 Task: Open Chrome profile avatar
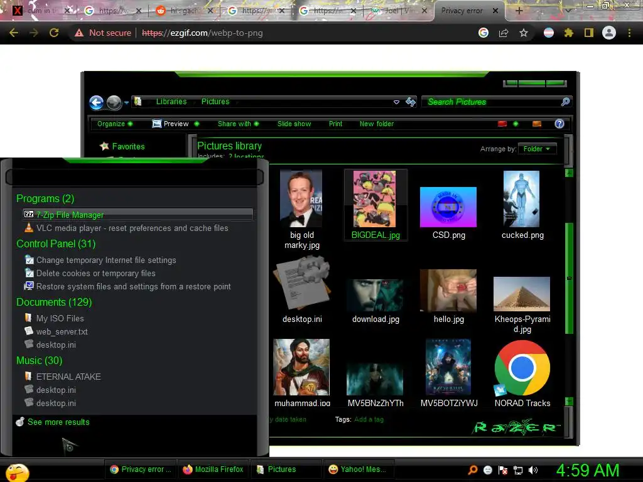(609, 33)
